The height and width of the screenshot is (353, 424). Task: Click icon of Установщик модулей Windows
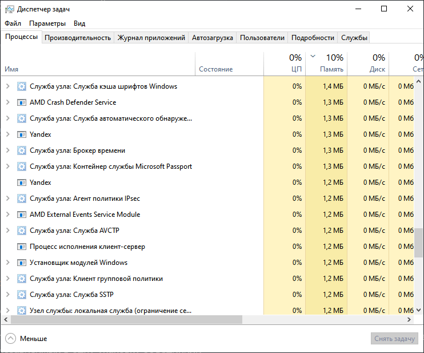tap(22, 263)
